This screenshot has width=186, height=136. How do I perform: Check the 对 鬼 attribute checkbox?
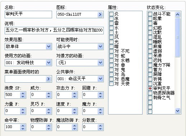click(x=111, y=70)
